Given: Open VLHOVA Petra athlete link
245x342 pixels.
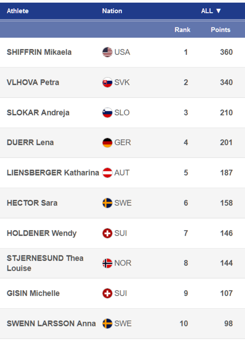Looking at the screenshot, I should [x=33, y=83].
